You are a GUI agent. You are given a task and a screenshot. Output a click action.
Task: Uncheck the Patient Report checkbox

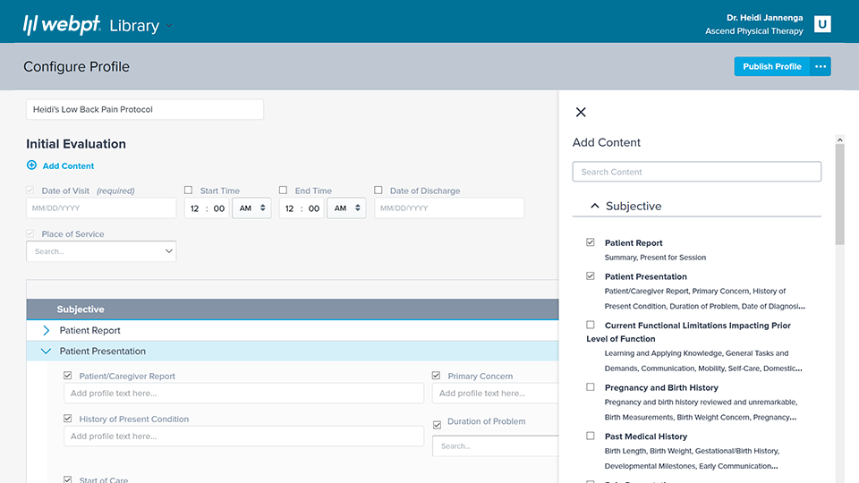(591, 242)
